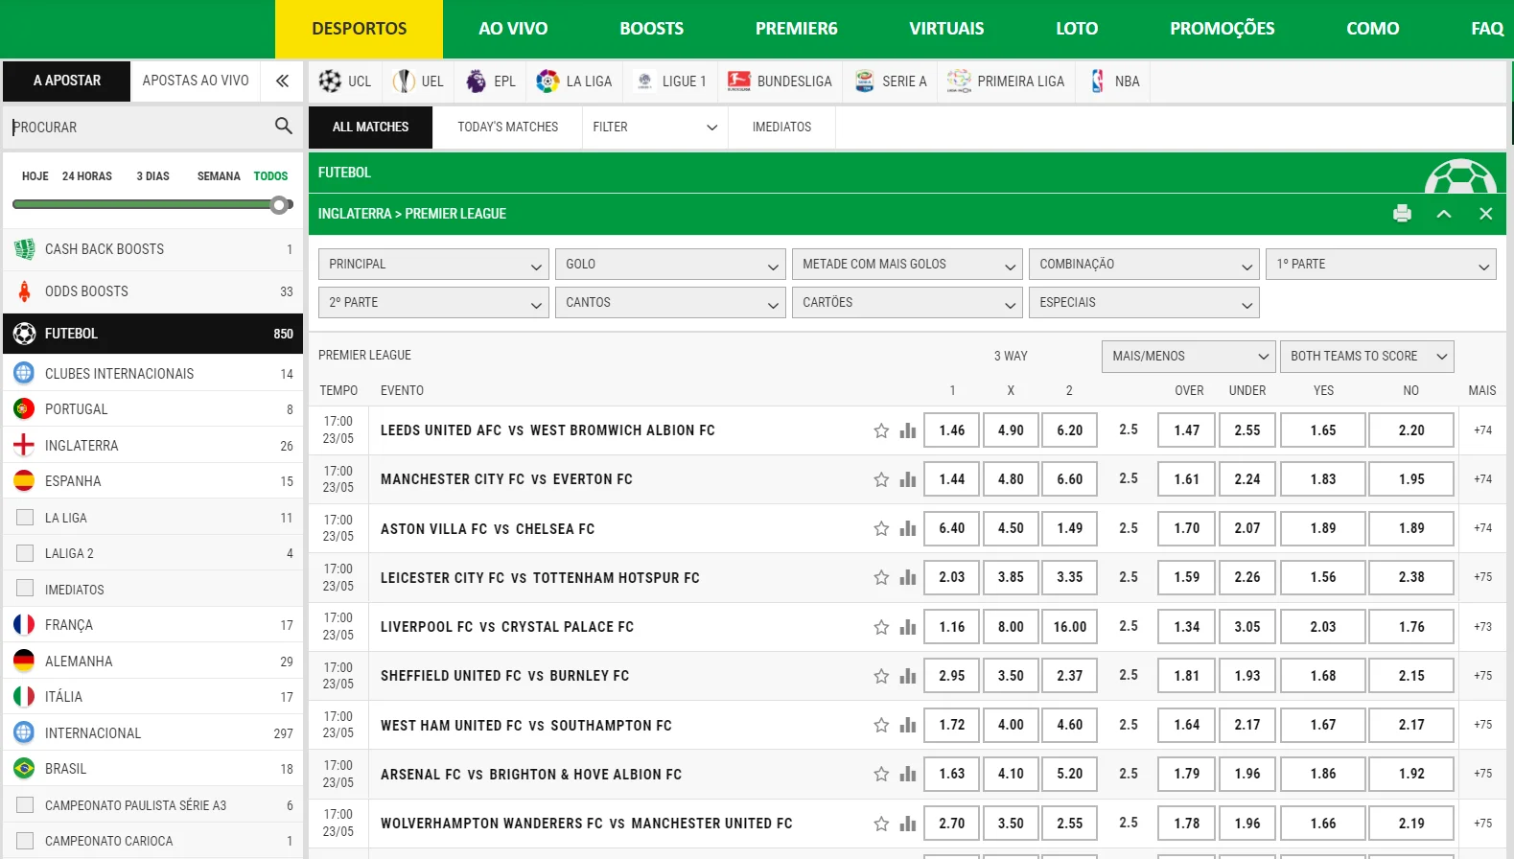
Task: Open the Cantos market dropdown
Action: click(670, 303)
